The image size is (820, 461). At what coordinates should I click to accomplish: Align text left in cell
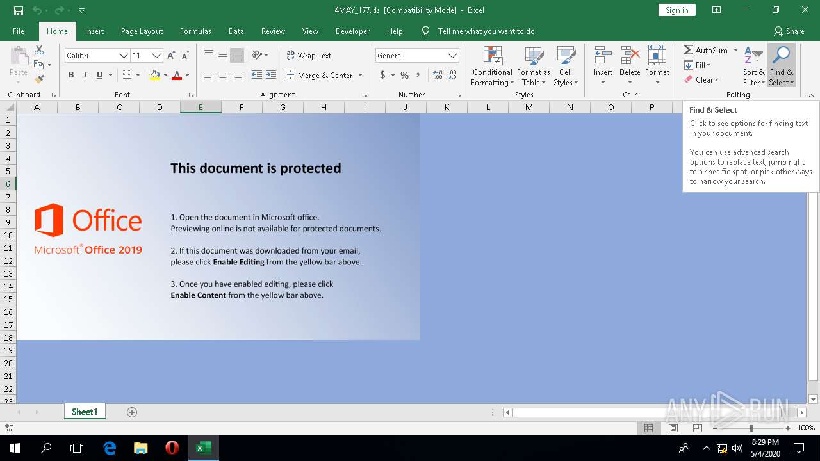[209, 75]
